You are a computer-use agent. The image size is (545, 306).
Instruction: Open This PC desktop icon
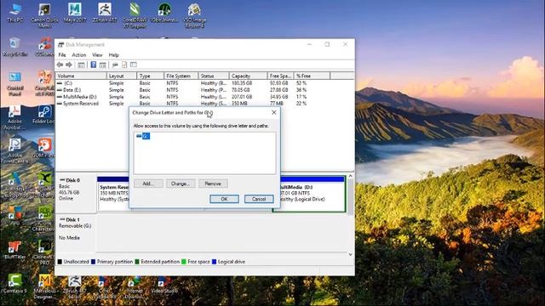(15, 13)
